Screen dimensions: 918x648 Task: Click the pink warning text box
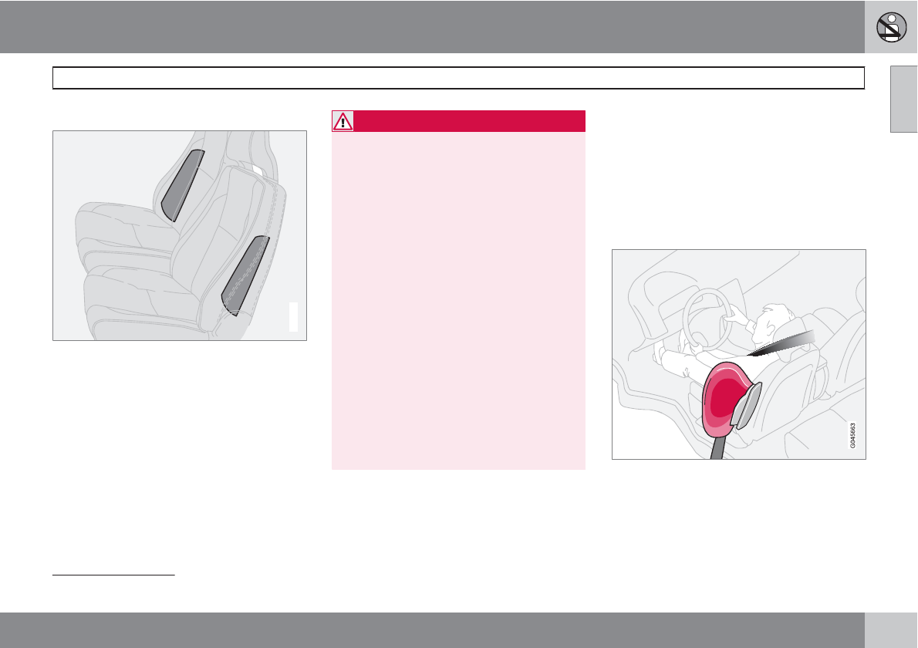click(458, 301)
